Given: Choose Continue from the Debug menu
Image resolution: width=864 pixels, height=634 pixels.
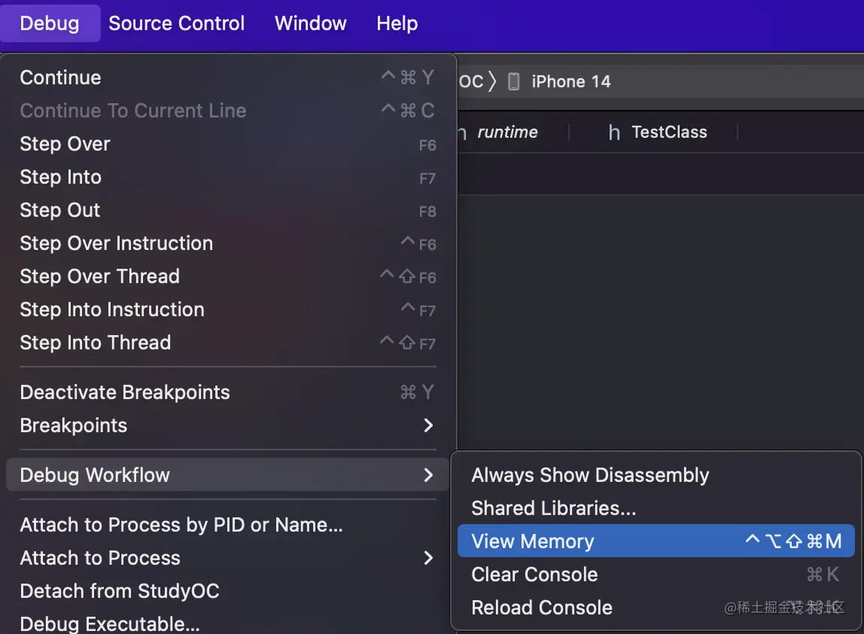Looking at the screenshot, I should point(60,78).
